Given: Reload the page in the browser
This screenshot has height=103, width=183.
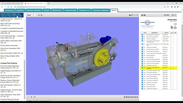Looking at the screenshot, I should pyautogui.click(x=8, y=7).
